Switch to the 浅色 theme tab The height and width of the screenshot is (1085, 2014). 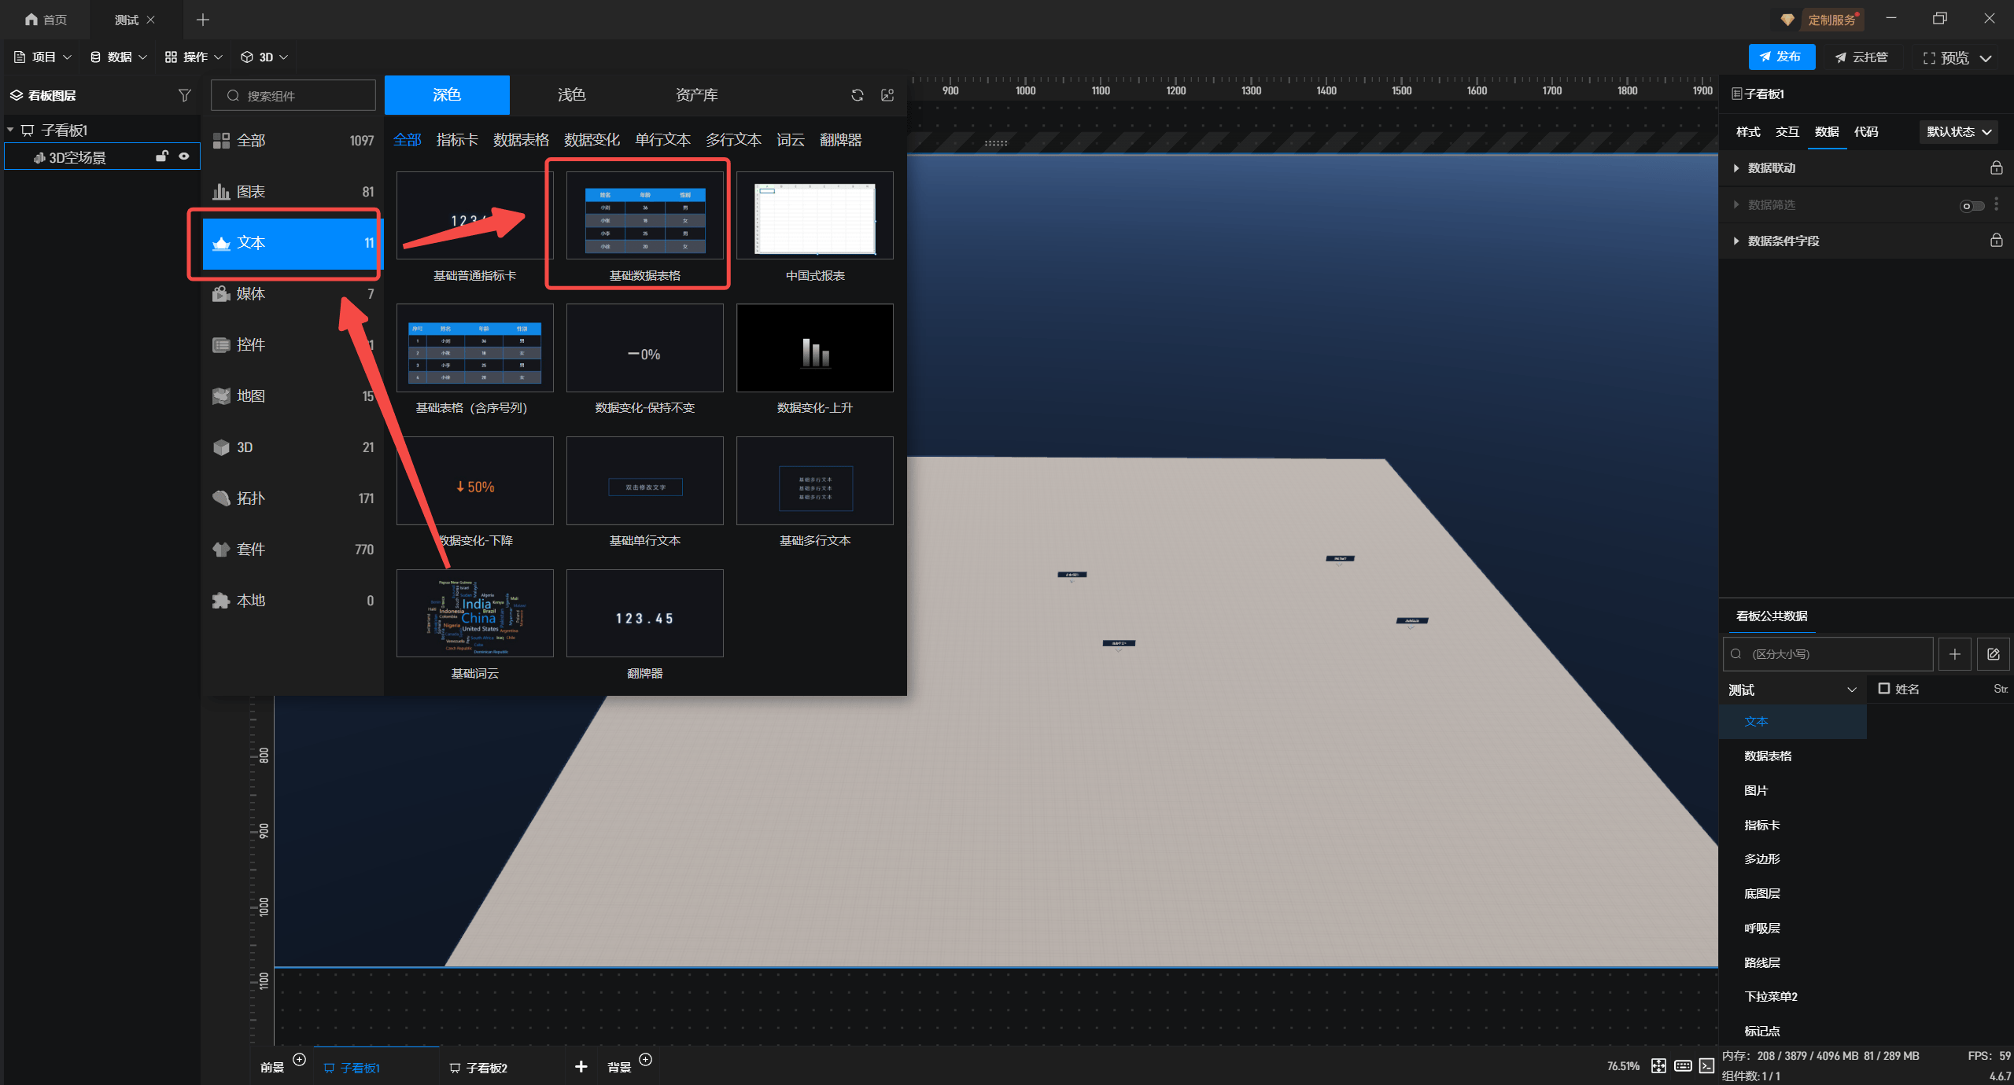(x=571, y=95)
